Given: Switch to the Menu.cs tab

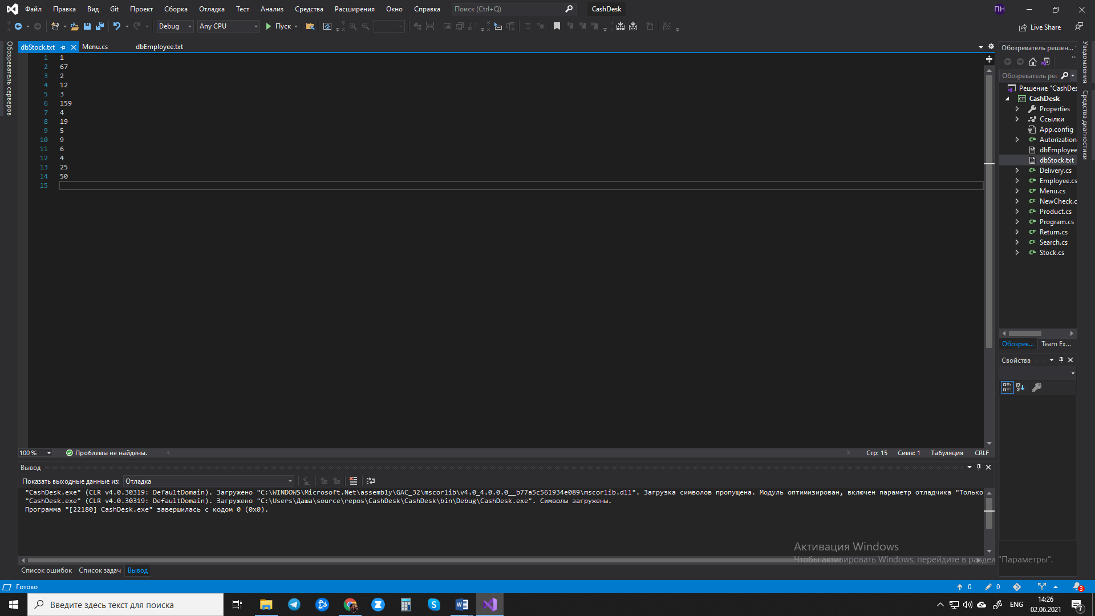Looking at the screenshot, I should pyautogui.click(x=95, y=47).
